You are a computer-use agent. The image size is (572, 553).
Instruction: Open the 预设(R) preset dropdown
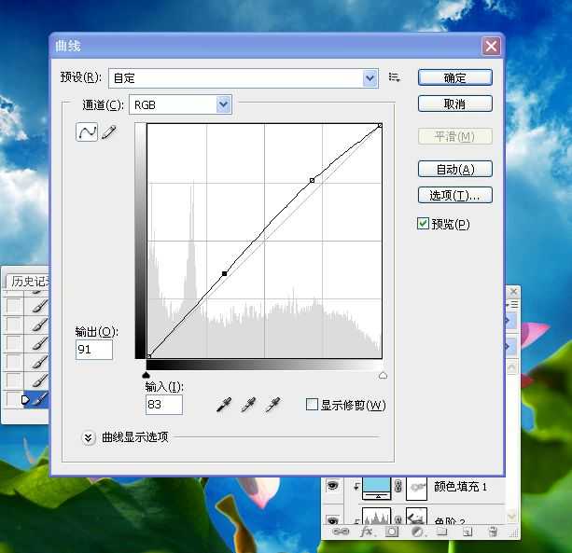point(370,77)
